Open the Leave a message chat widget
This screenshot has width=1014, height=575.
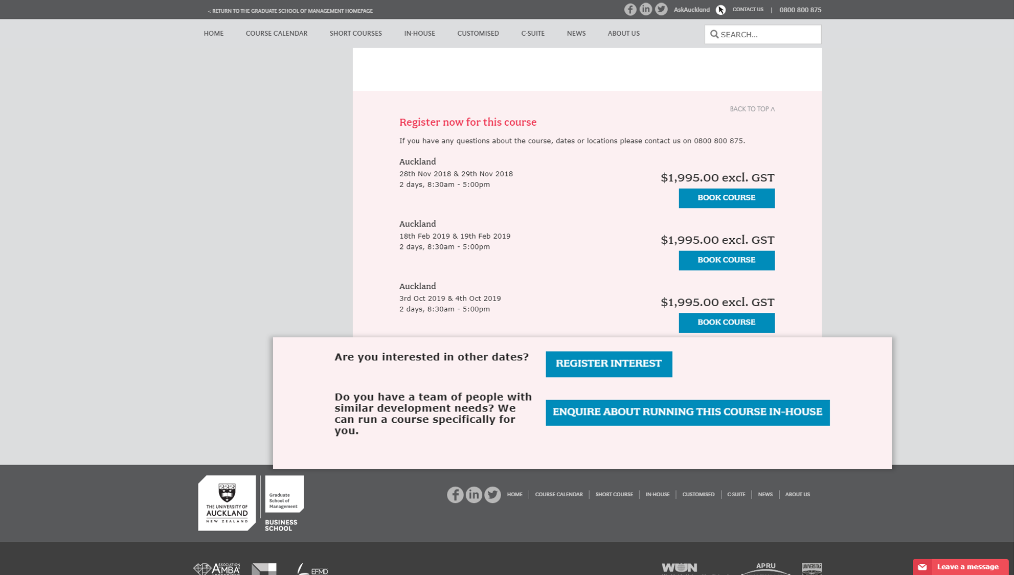pyautogui.click(x=960, y=566)
